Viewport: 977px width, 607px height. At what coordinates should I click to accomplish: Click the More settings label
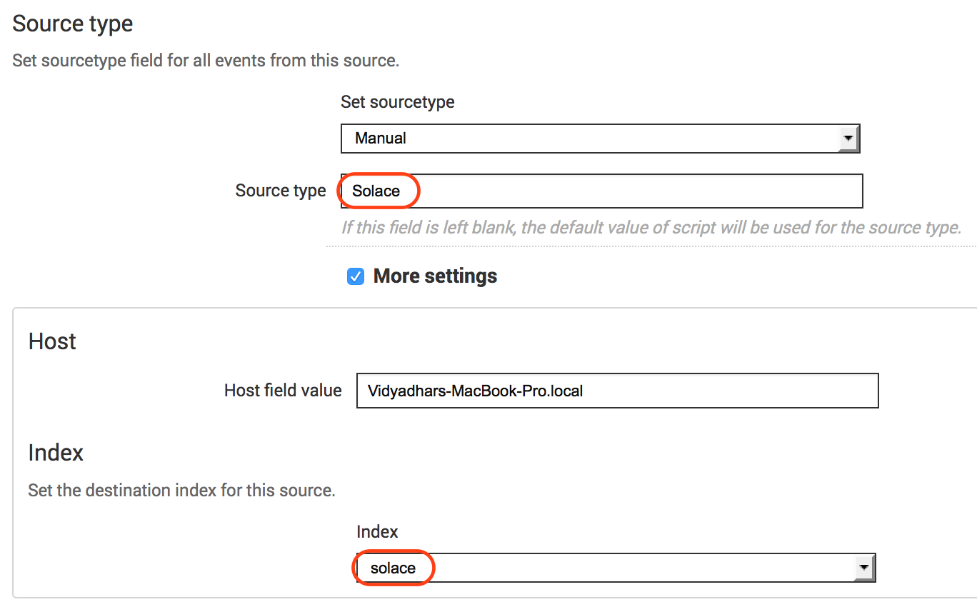point(435,276)
